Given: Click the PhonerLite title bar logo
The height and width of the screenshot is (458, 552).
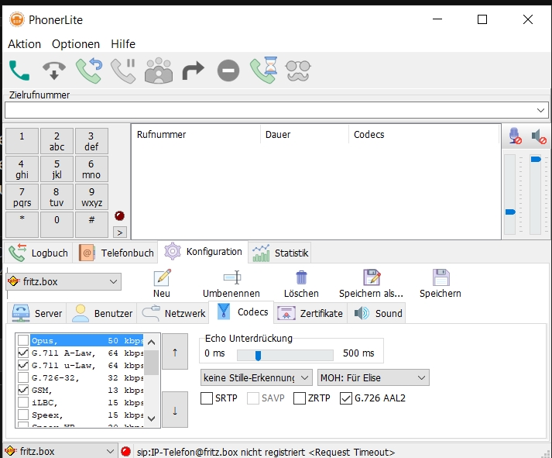Looking at the screenshot, I should tap(17, 19).
